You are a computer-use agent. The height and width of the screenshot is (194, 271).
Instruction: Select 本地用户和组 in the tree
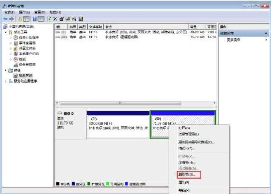click(x=29, y=54)
